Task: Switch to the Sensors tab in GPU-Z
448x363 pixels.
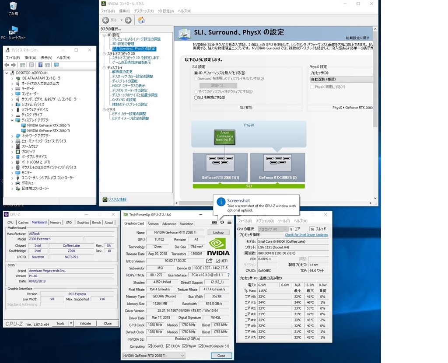Action: click(153, 224)
